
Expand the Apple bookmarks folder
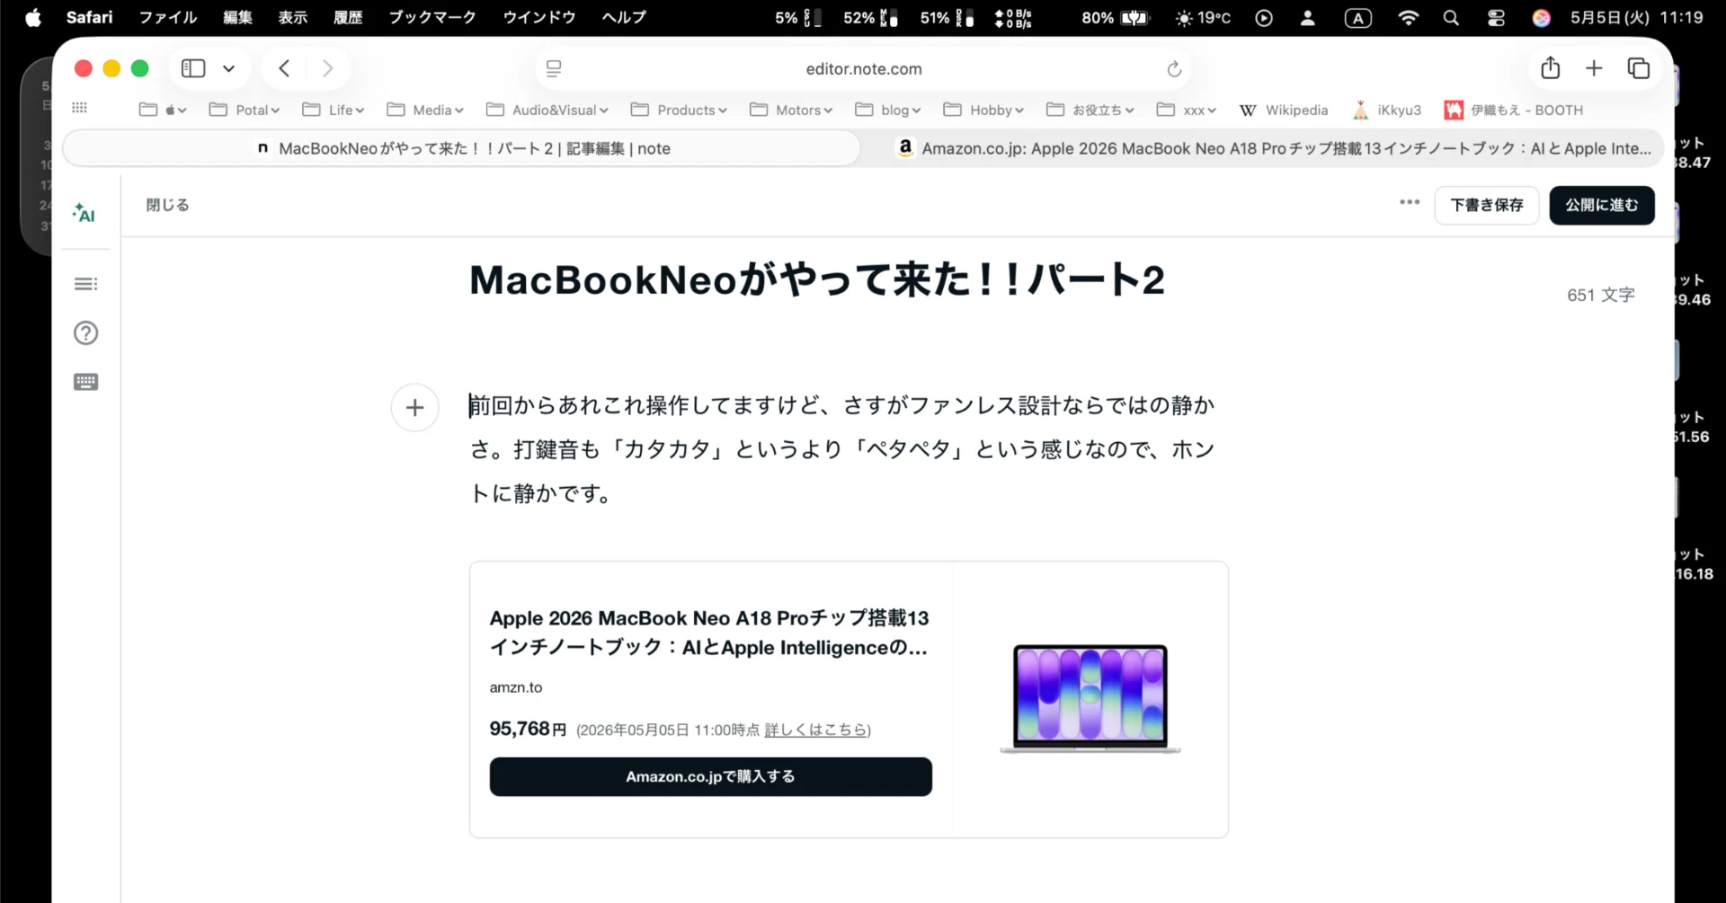[163, 110]
